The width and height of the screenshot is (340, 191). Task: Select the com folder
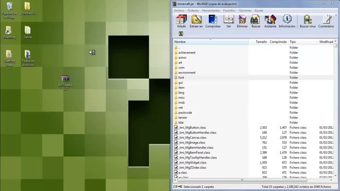(253, 67)
